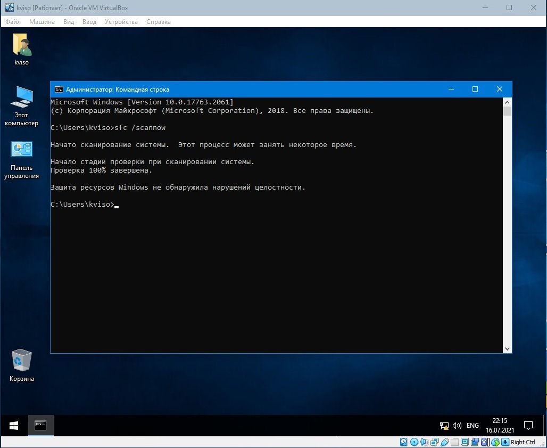Maximize the Oracle VM VirtualBox window
Viewport: 547px width, 448px height.
tap(509, 7)
